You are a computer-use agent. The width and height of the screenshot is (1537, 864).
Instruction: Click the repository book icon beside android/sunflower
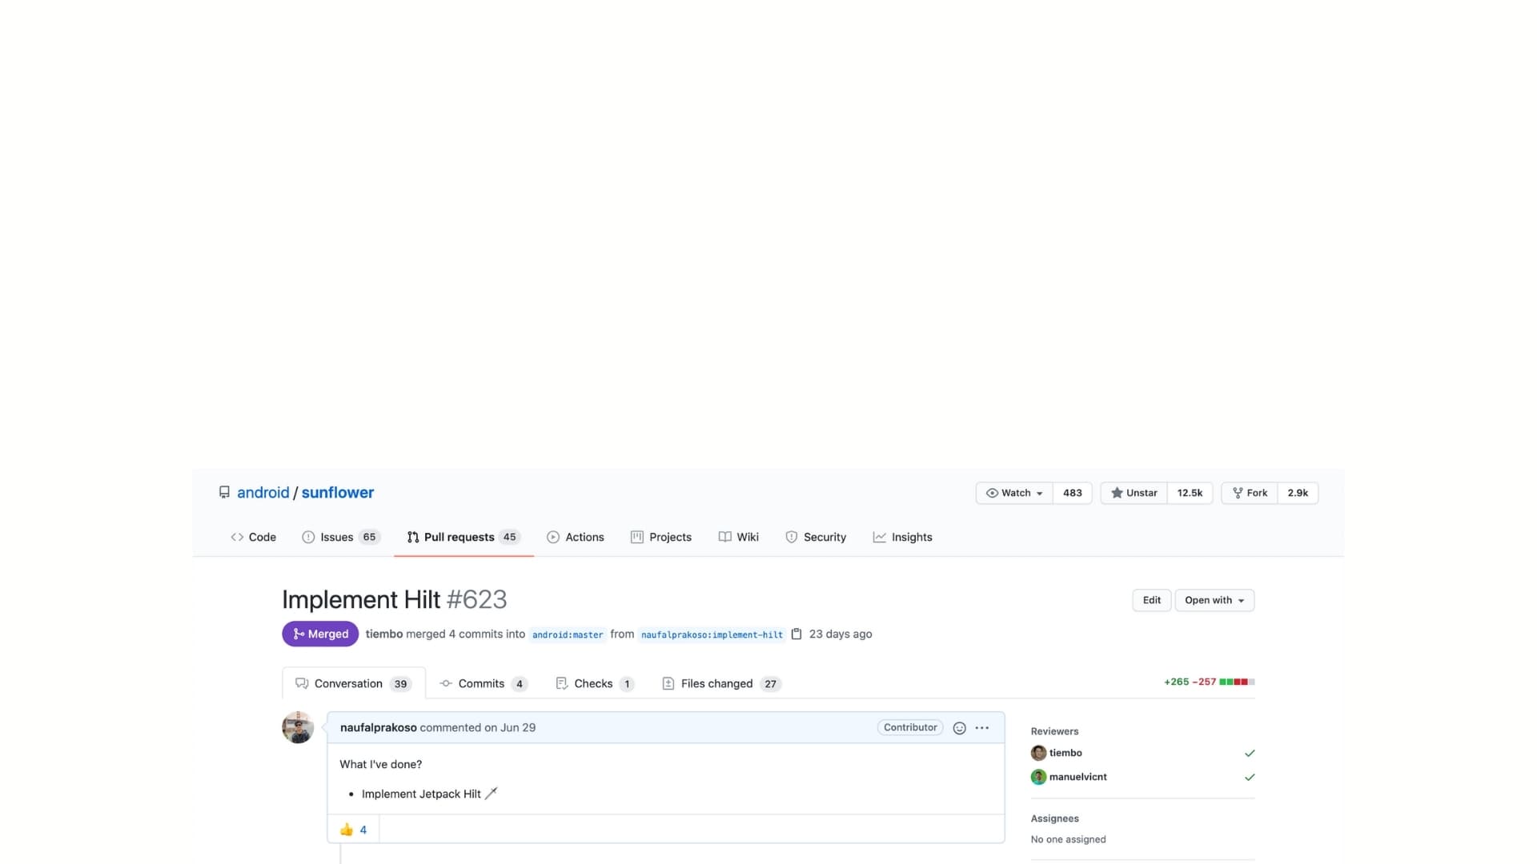224,492
